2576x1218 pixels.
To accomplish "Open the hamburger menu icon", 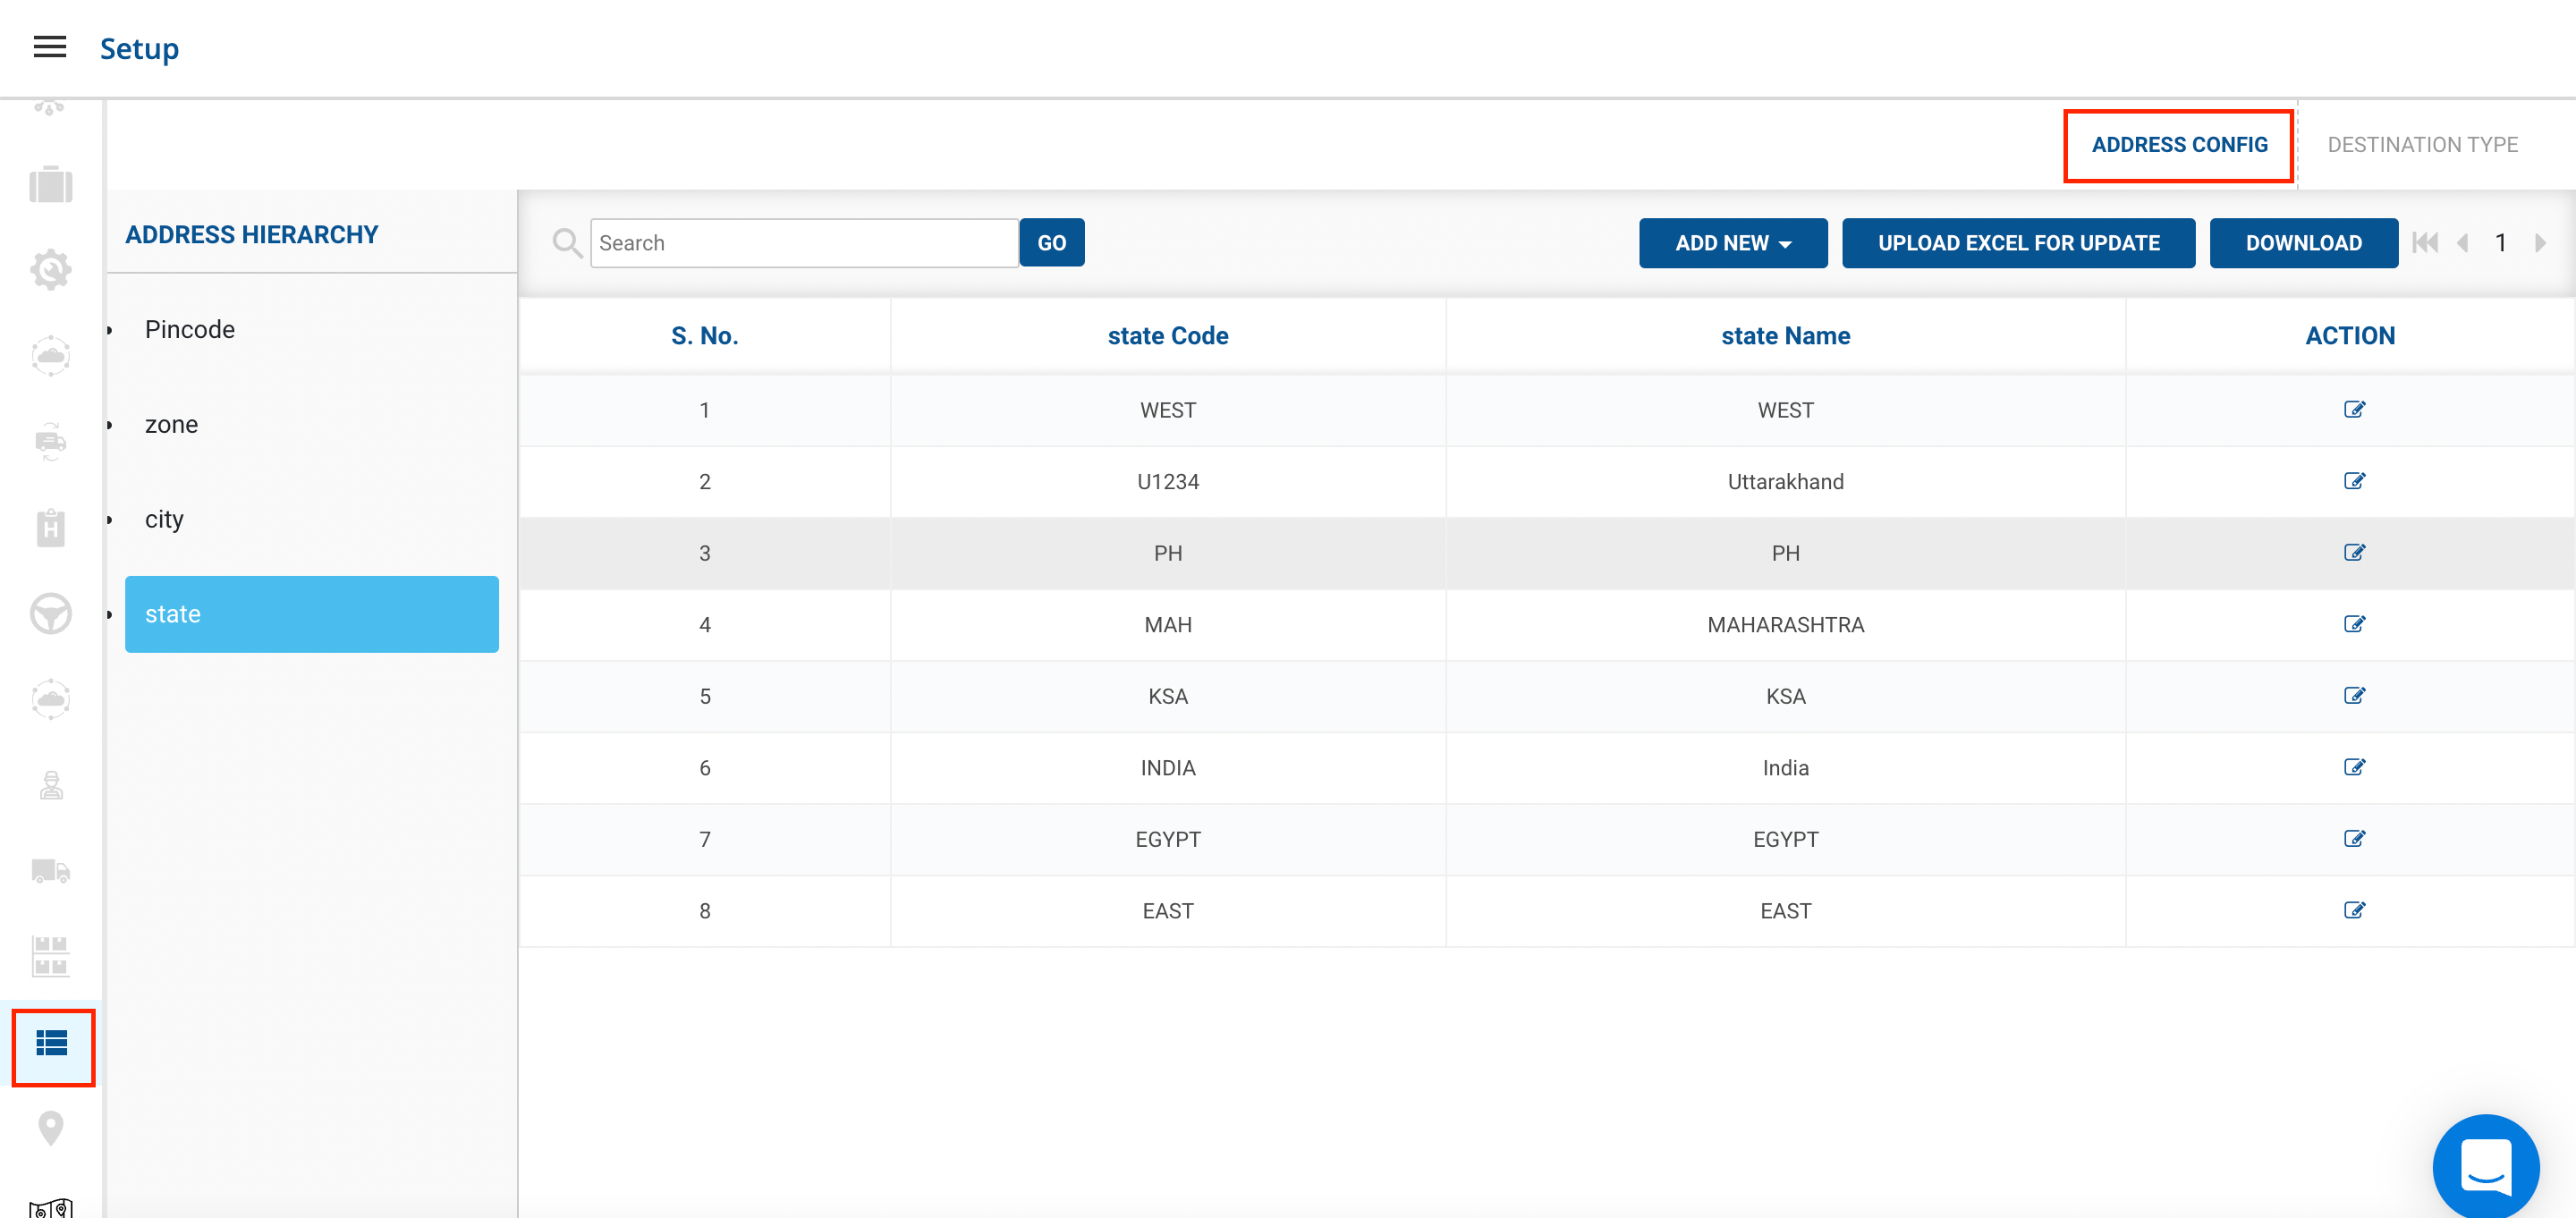I will pos(49,47).
